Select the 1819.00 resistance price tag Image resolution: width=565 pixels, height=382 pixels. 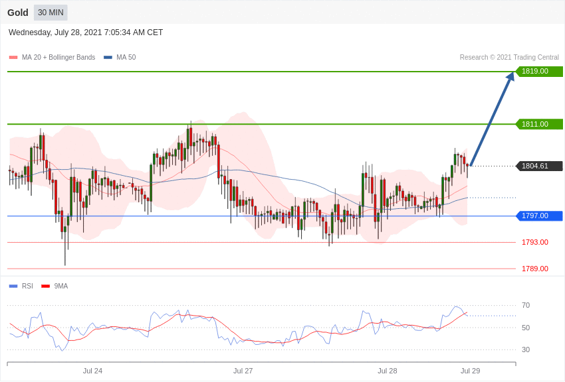click(x=540, y=71)
